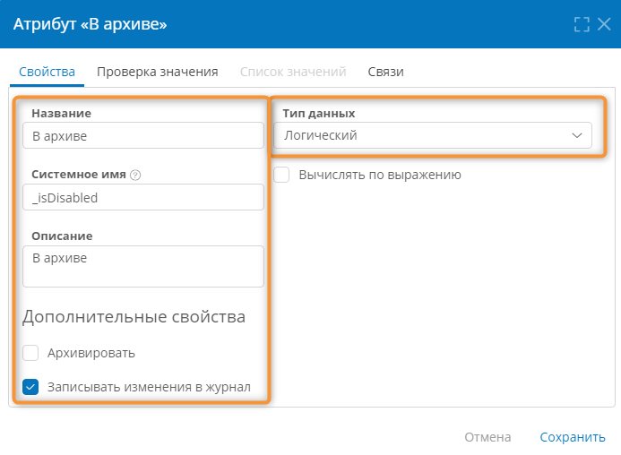Switch to the Свойства tab

point(47,72)
